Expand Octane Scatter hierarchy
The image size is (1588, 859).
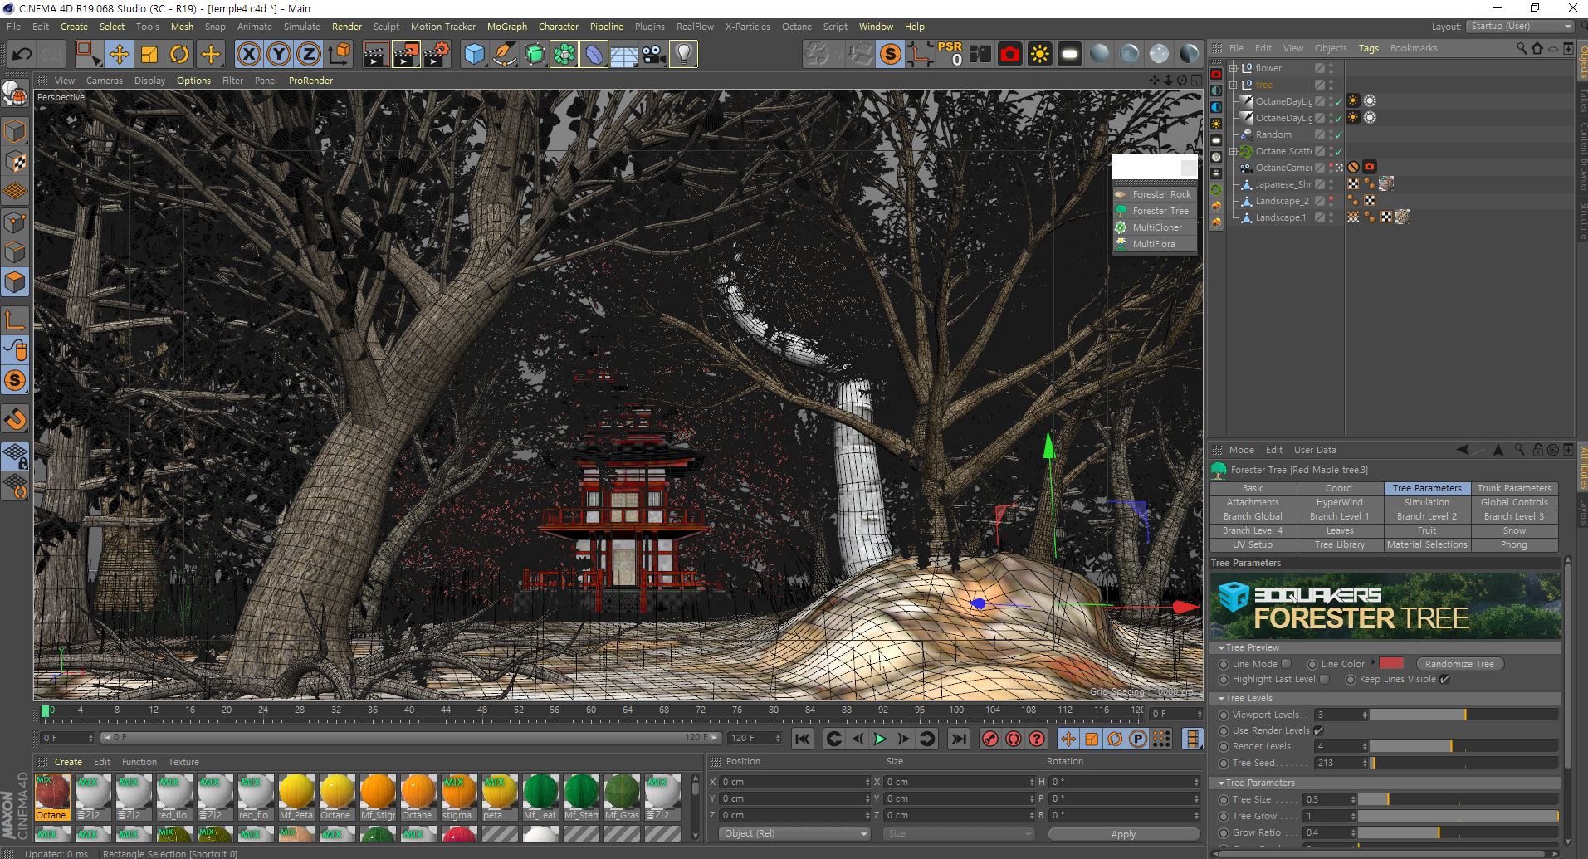click(x=1234, y=151)
